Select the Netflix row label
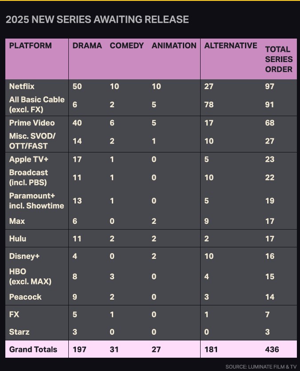Viewport: 300px width, 371px height. point(22,86)
